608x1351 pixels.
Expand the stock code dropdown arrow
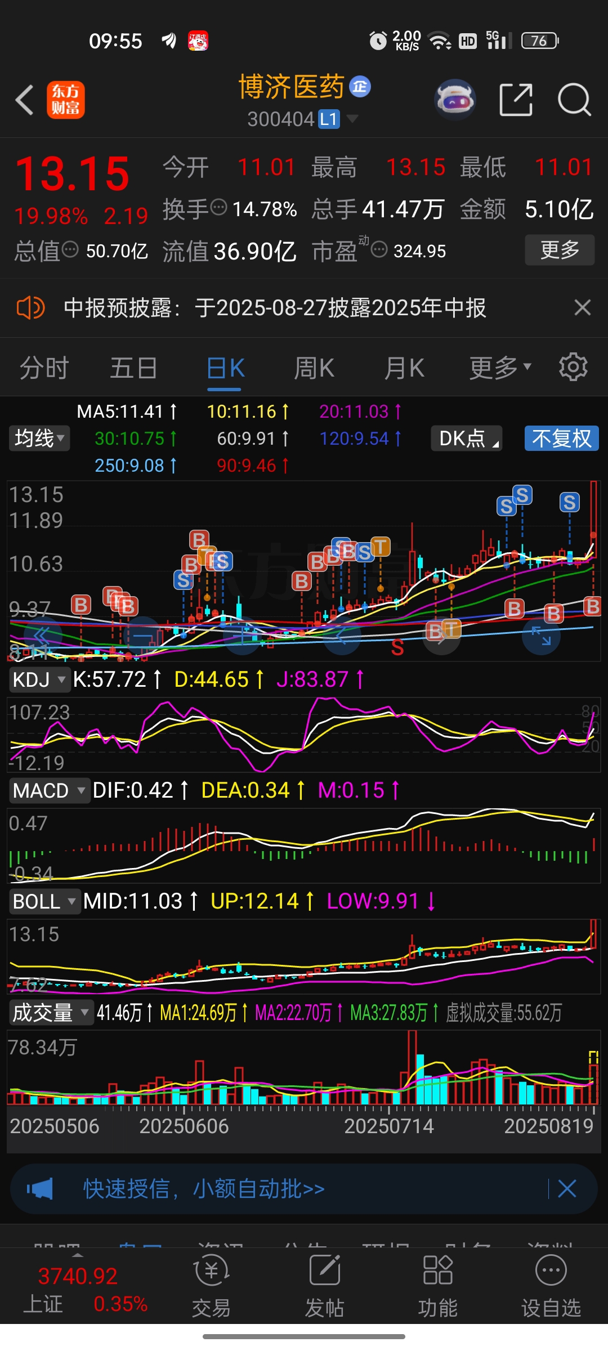tap(352, 118)
